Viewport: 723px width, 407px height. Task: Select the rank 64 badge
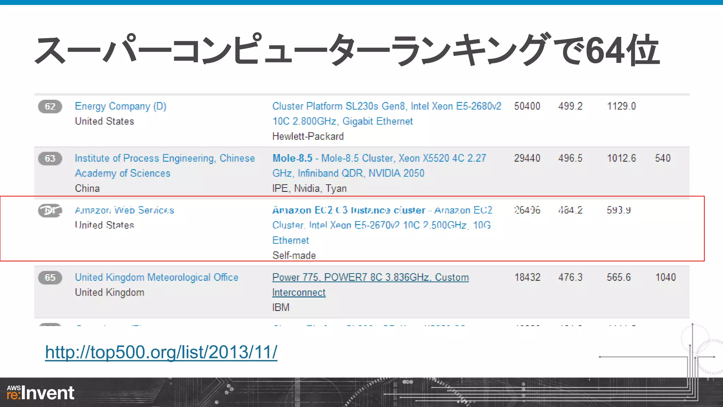pyautogui.click(x=50, y=211)
